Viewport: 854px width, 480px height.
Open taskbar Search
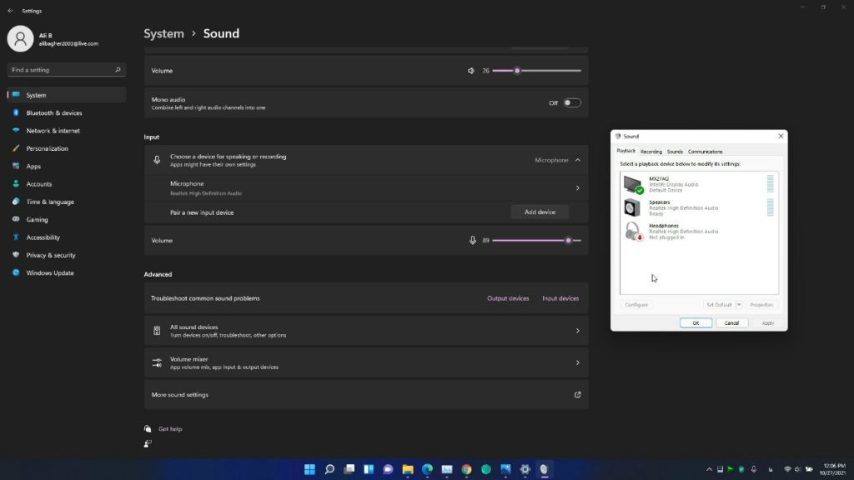(329, 469)
